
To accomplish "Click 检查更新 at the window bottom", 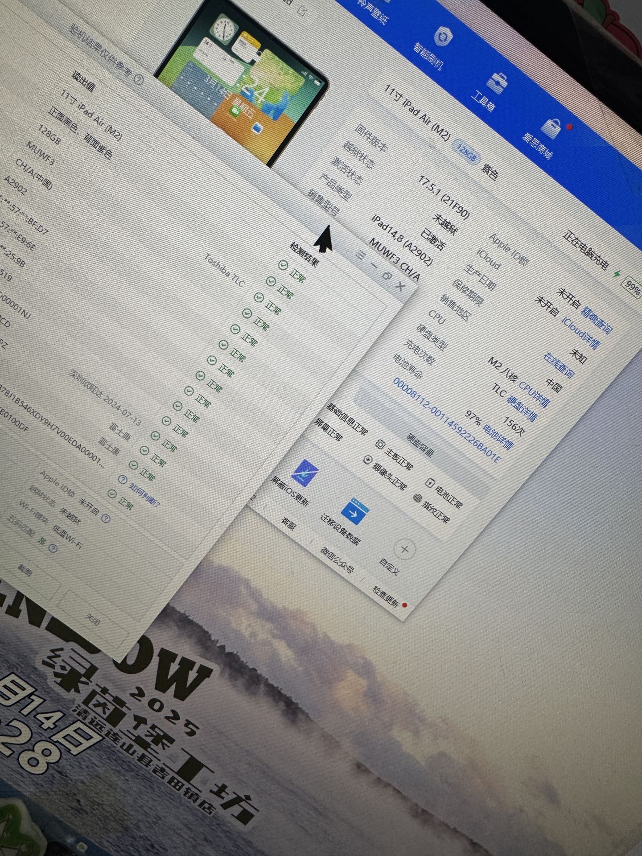I will 386,597.
